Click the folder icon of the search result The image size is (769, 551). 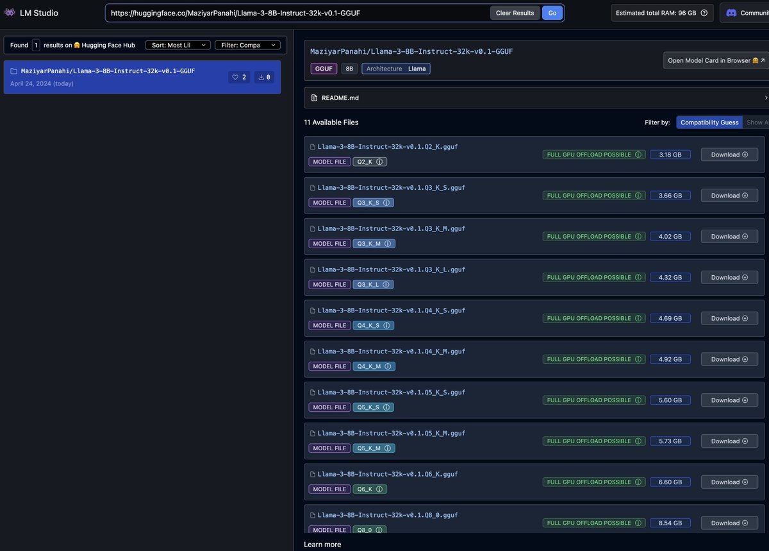coord(14,71)
